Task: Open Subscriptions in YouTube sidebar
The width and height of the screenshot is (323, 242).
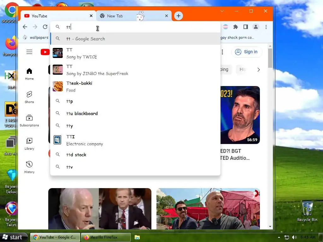Action: coord(29,120)
